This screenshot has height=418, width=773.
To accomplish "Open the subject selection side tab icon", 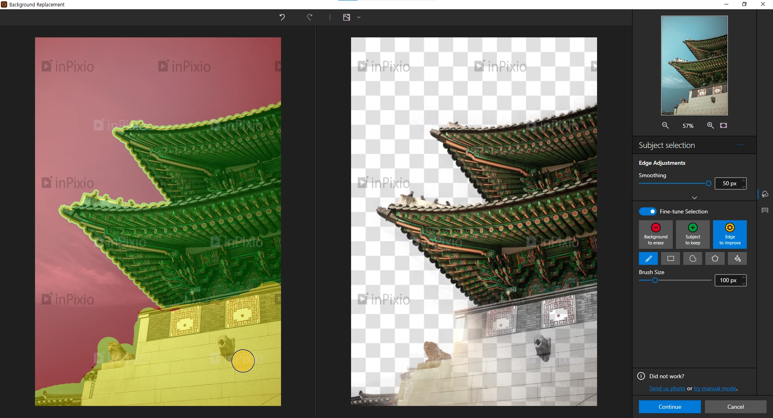I will (765, 194).
